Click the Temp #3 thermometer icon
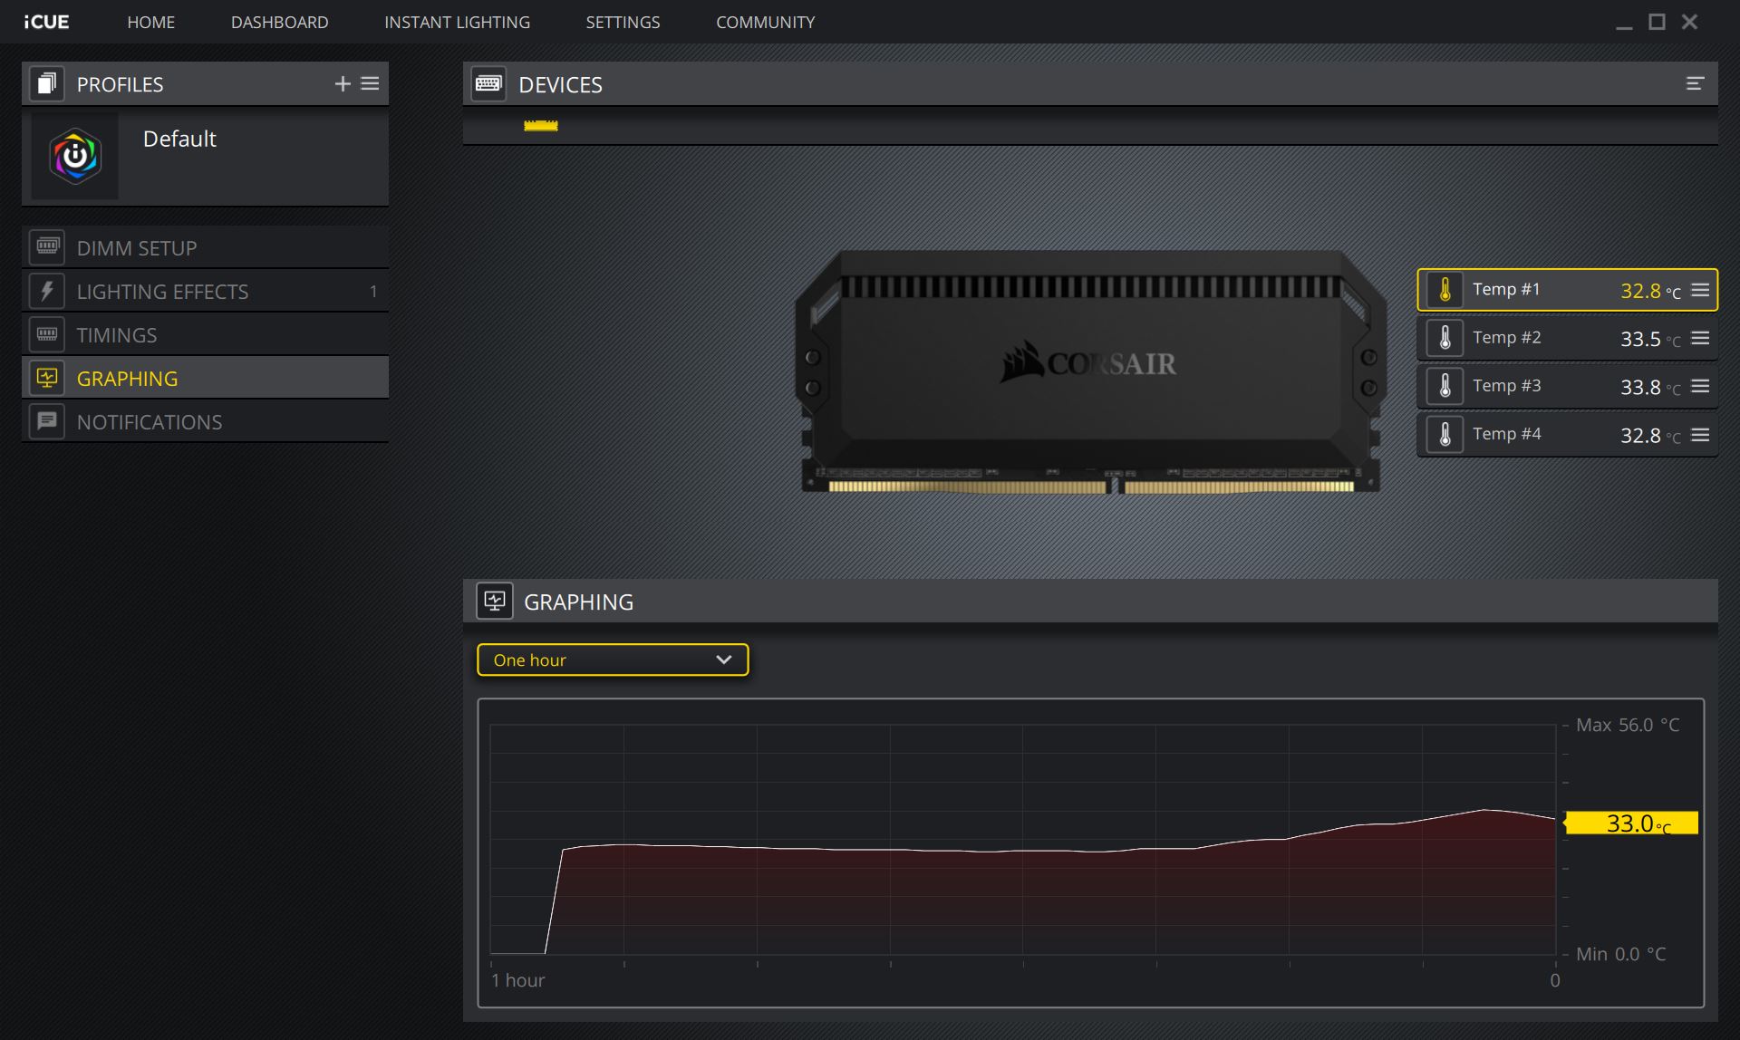1740x1040 pixels. pos(1445,386)
